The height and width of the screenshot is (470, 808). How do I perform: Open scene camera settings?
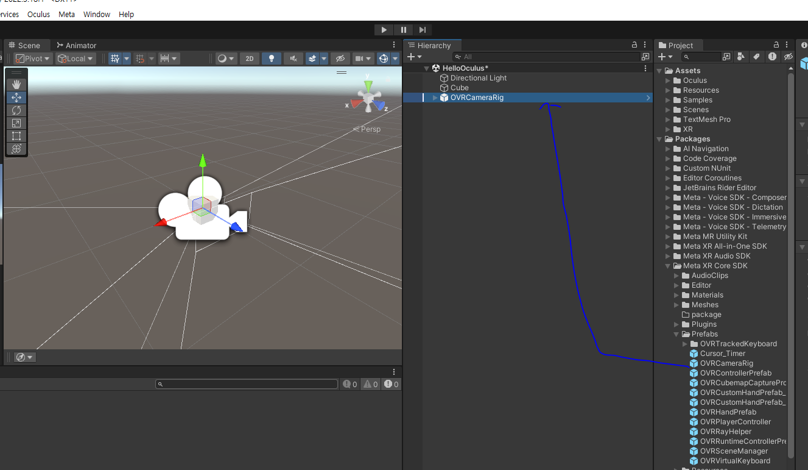click(364, 59)
